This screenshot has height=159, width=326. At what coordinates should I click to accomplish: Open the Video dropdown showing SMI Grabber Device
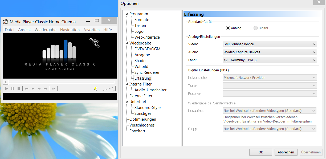(x=270, y=44)
